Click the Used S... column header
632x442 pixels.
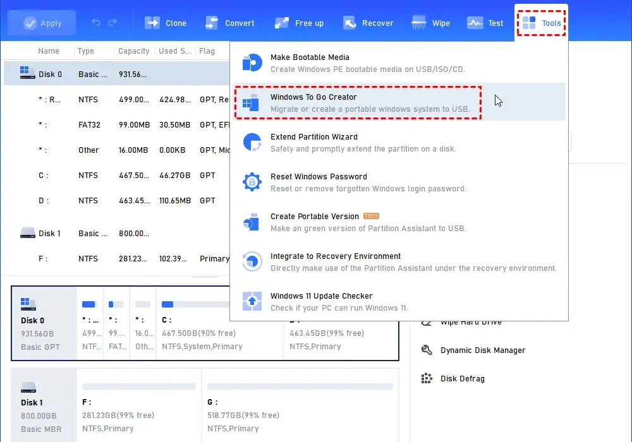pyautogui.click(x=174, y=51)
